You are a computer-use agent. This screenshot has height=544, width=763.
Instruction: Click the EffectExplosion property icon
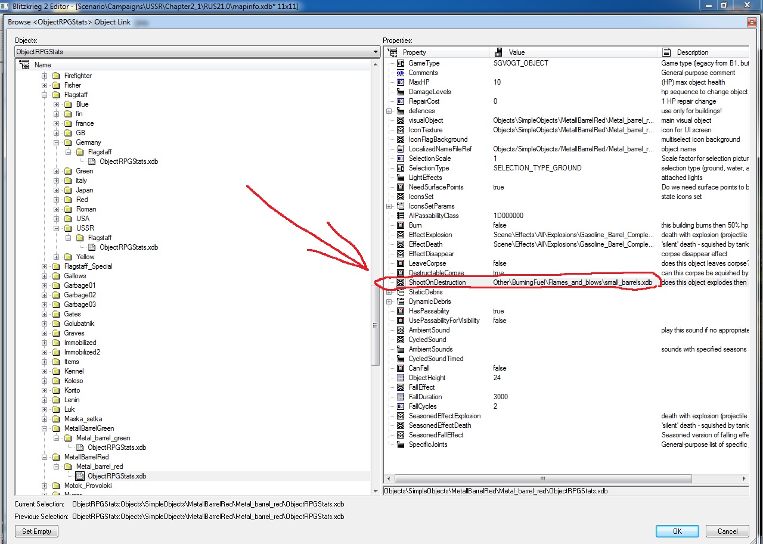click(401, 235)
